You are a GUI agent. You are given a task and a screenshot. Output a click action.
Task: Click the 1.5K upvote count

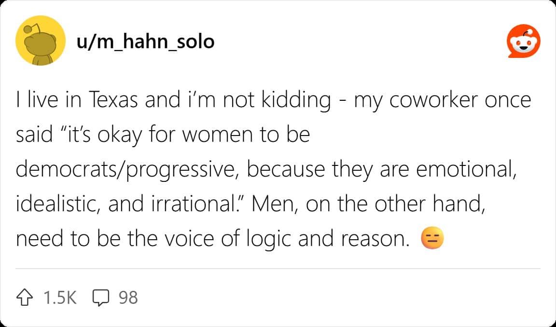60,298
